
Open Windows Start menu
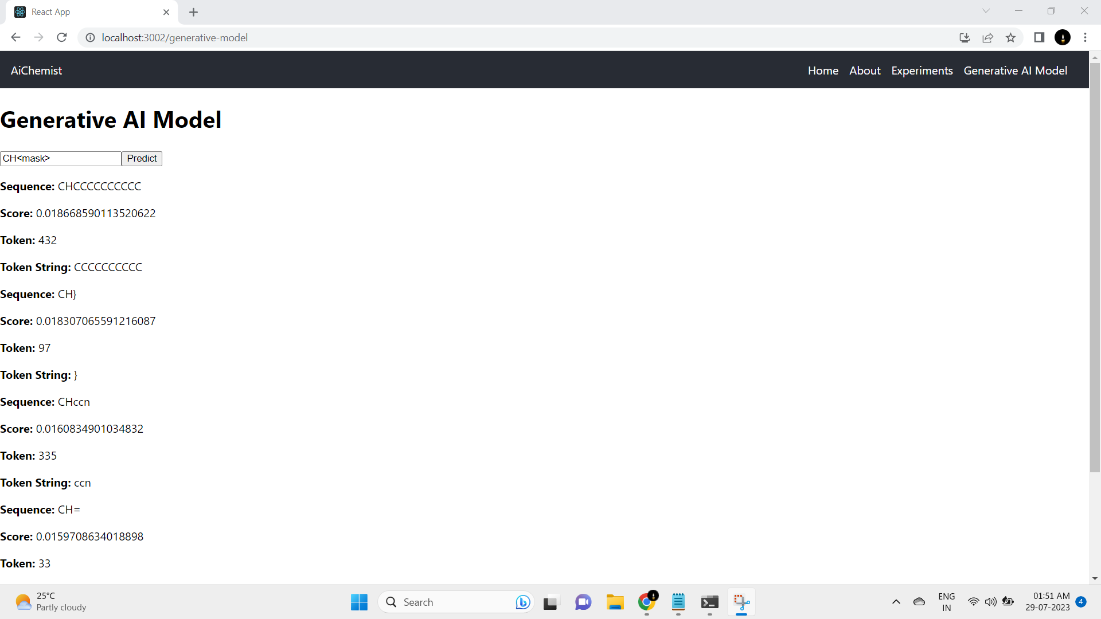pyautogui.click(x=359, y=602)
